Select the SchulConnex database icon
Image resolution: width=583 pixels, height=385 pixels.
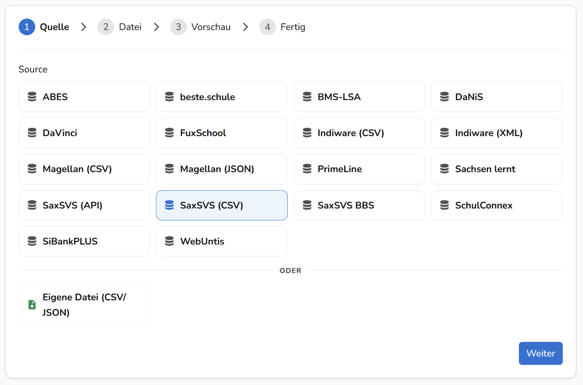(x=444, y=205)
